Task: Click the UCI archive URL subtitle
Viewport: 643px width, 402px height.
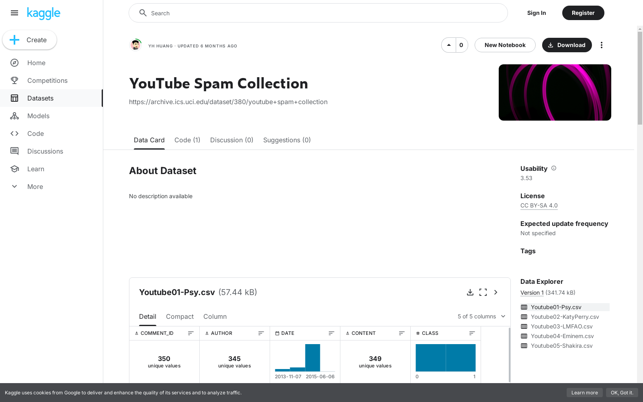Action: click(228, 102)
